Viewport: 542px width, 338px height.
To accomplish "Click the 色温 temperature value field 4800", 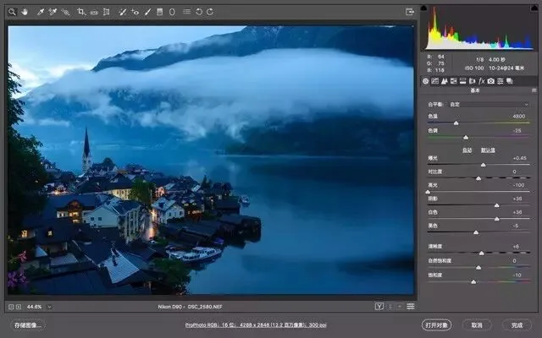I will pyautogui.click(x=519, y=117).
